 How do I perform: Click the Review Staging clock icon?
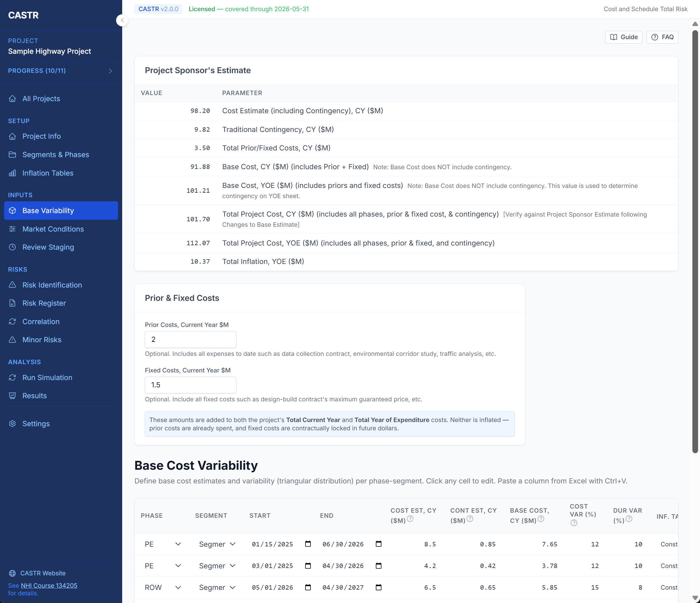tap(12, 247)
